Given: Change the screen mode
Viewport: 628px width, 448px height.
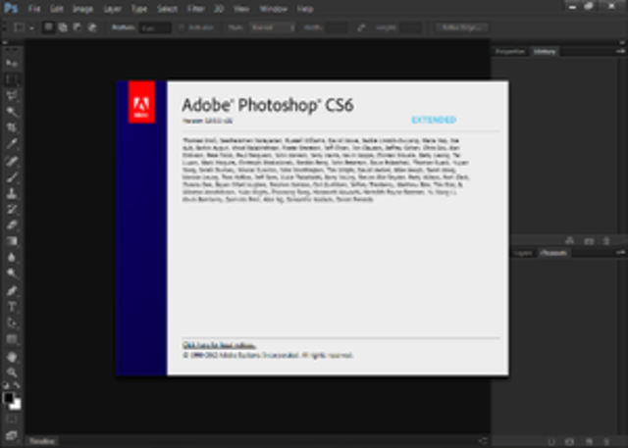Looking at the screenshot, I should pyautogui.click(x=12, y=435).
